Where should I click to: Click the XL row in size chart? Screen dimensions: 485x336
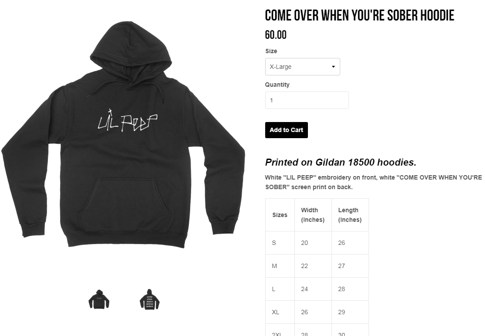click(x=317, y=312)
